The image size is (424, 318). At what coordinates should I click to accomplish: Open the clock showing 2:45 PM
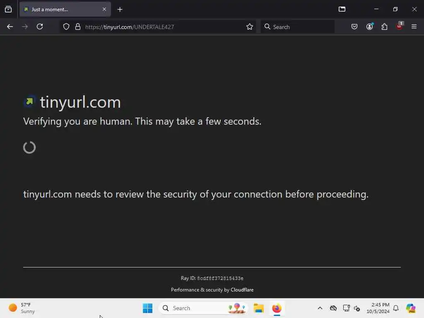point(378,308)
